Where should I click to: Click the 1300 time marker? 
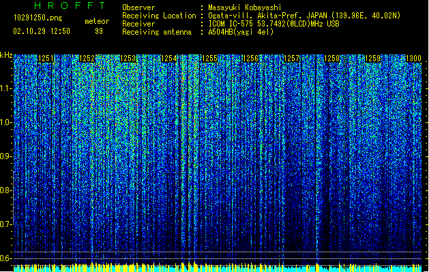(x=413, y=58)
